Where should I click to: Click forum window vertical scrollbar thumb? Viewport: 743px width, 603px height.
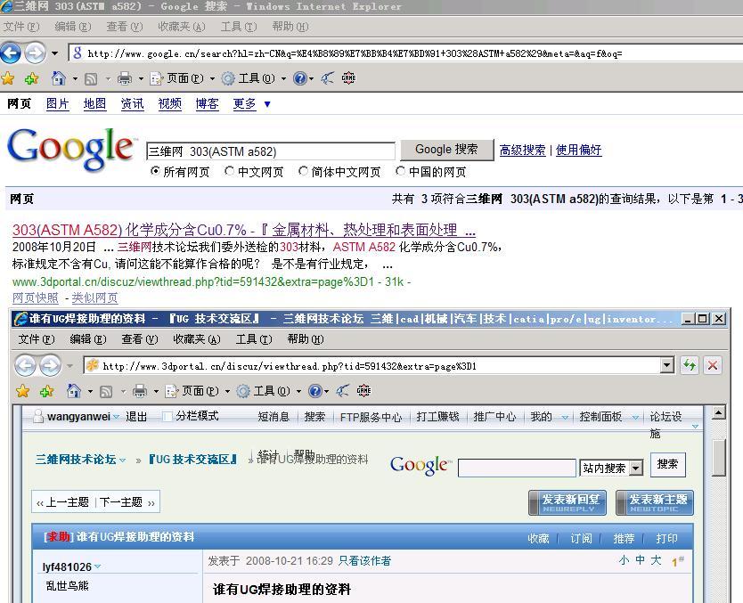pos(718,457)
